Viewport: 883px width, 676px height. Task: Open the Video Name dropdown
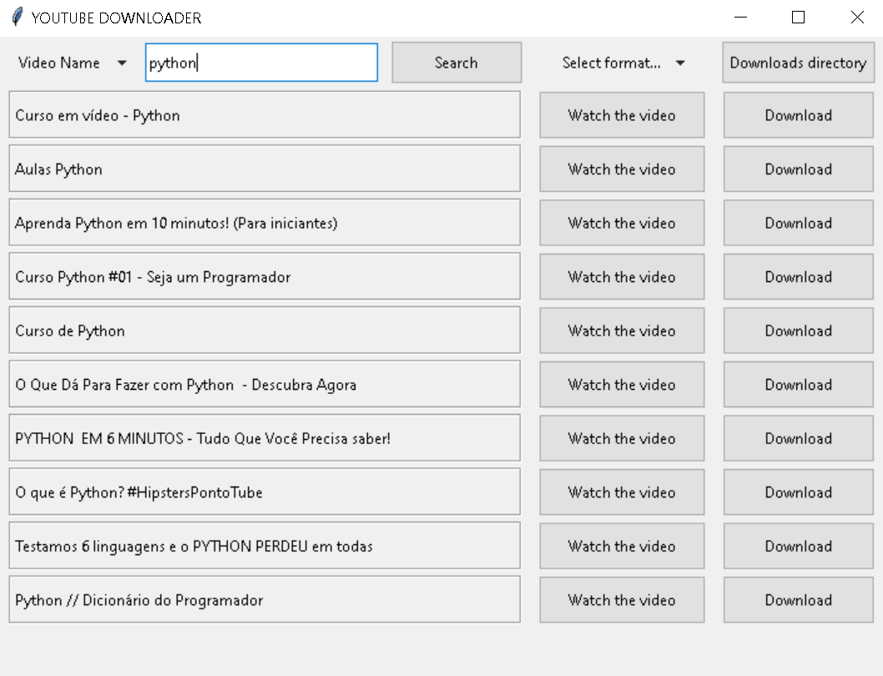pos(73,63)
